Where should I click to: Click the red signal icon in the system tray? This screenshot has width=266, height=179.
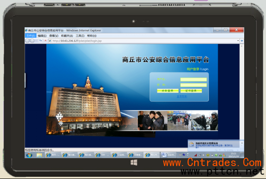195,155
